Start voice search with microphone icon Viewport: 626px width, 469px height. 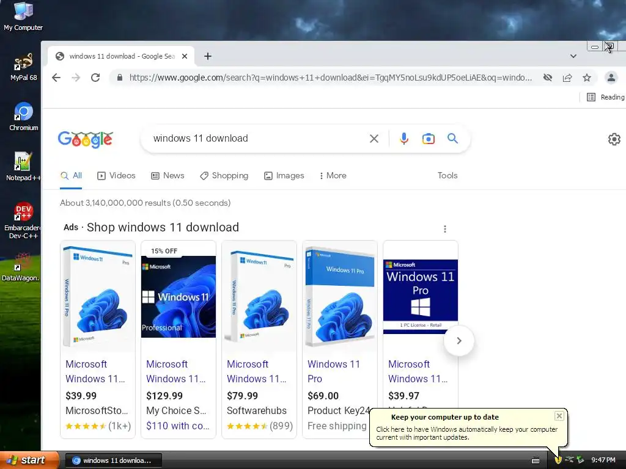[403, 139]
